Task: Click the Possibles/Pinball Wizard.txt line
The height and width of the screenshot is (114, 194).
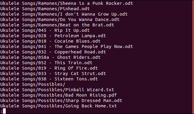Action: click(57, 90)
